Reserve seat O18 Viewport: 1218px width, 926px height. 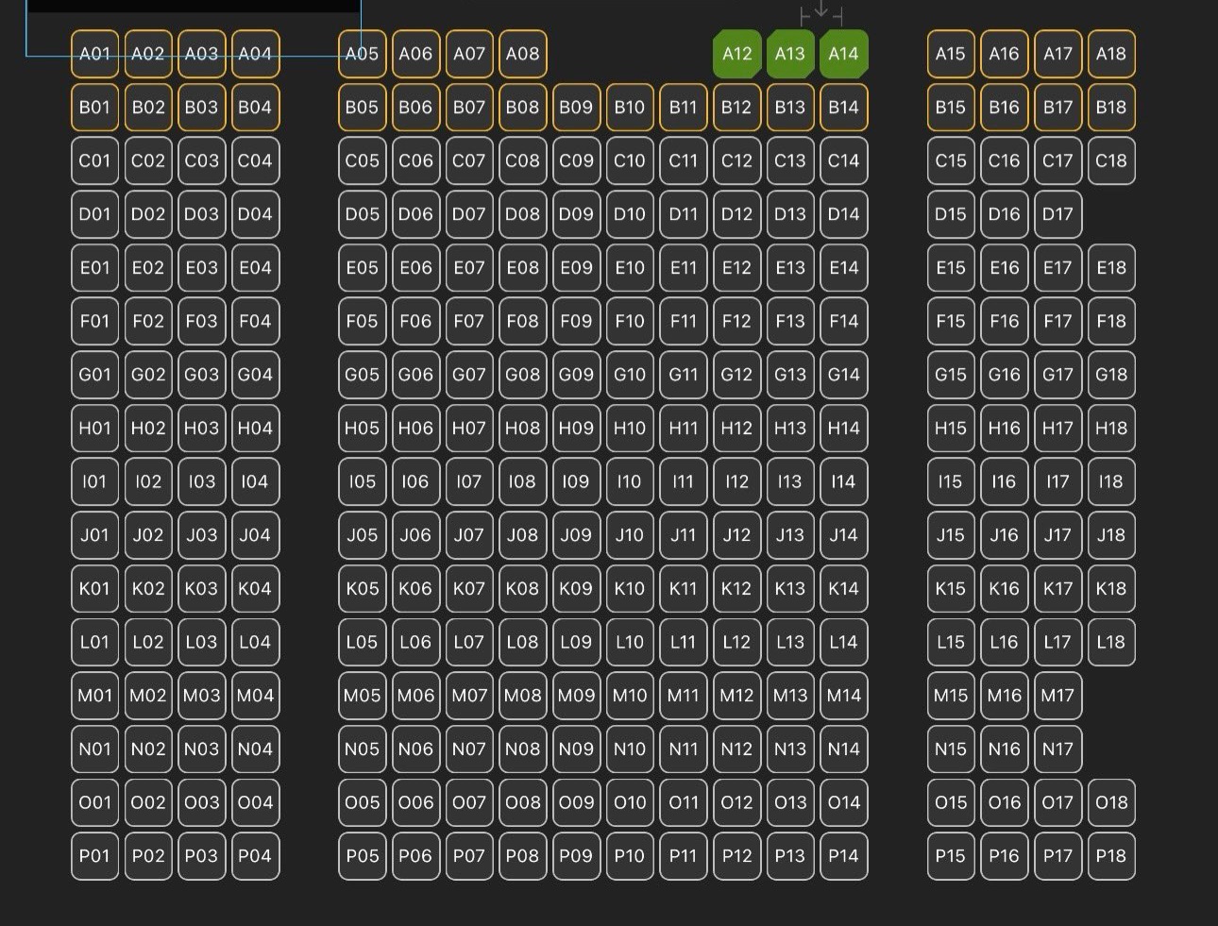click(x=1111, y=802)
